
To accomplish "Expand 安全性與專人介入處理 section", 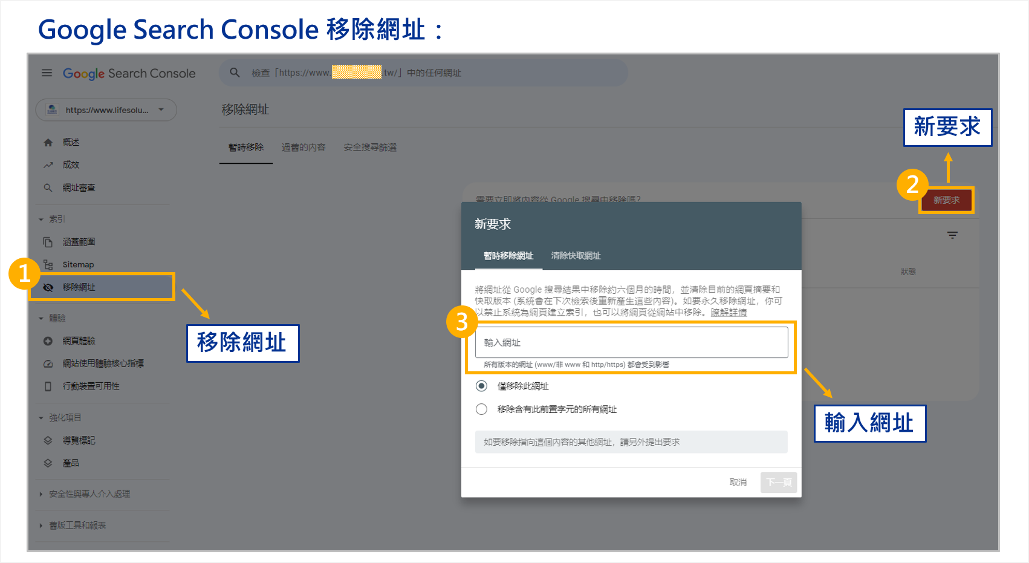I will point(41,494).
